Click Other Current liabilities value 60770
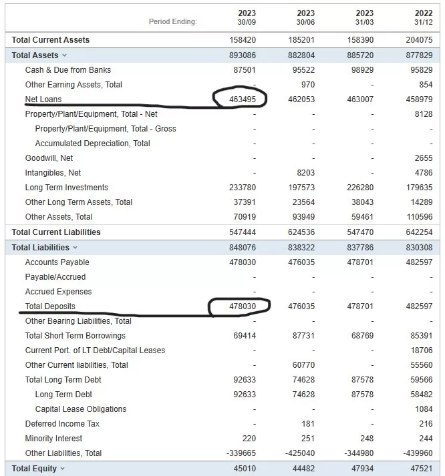This screenshot has width=445, height=476. pyautogui.click(x=303, y=365)
